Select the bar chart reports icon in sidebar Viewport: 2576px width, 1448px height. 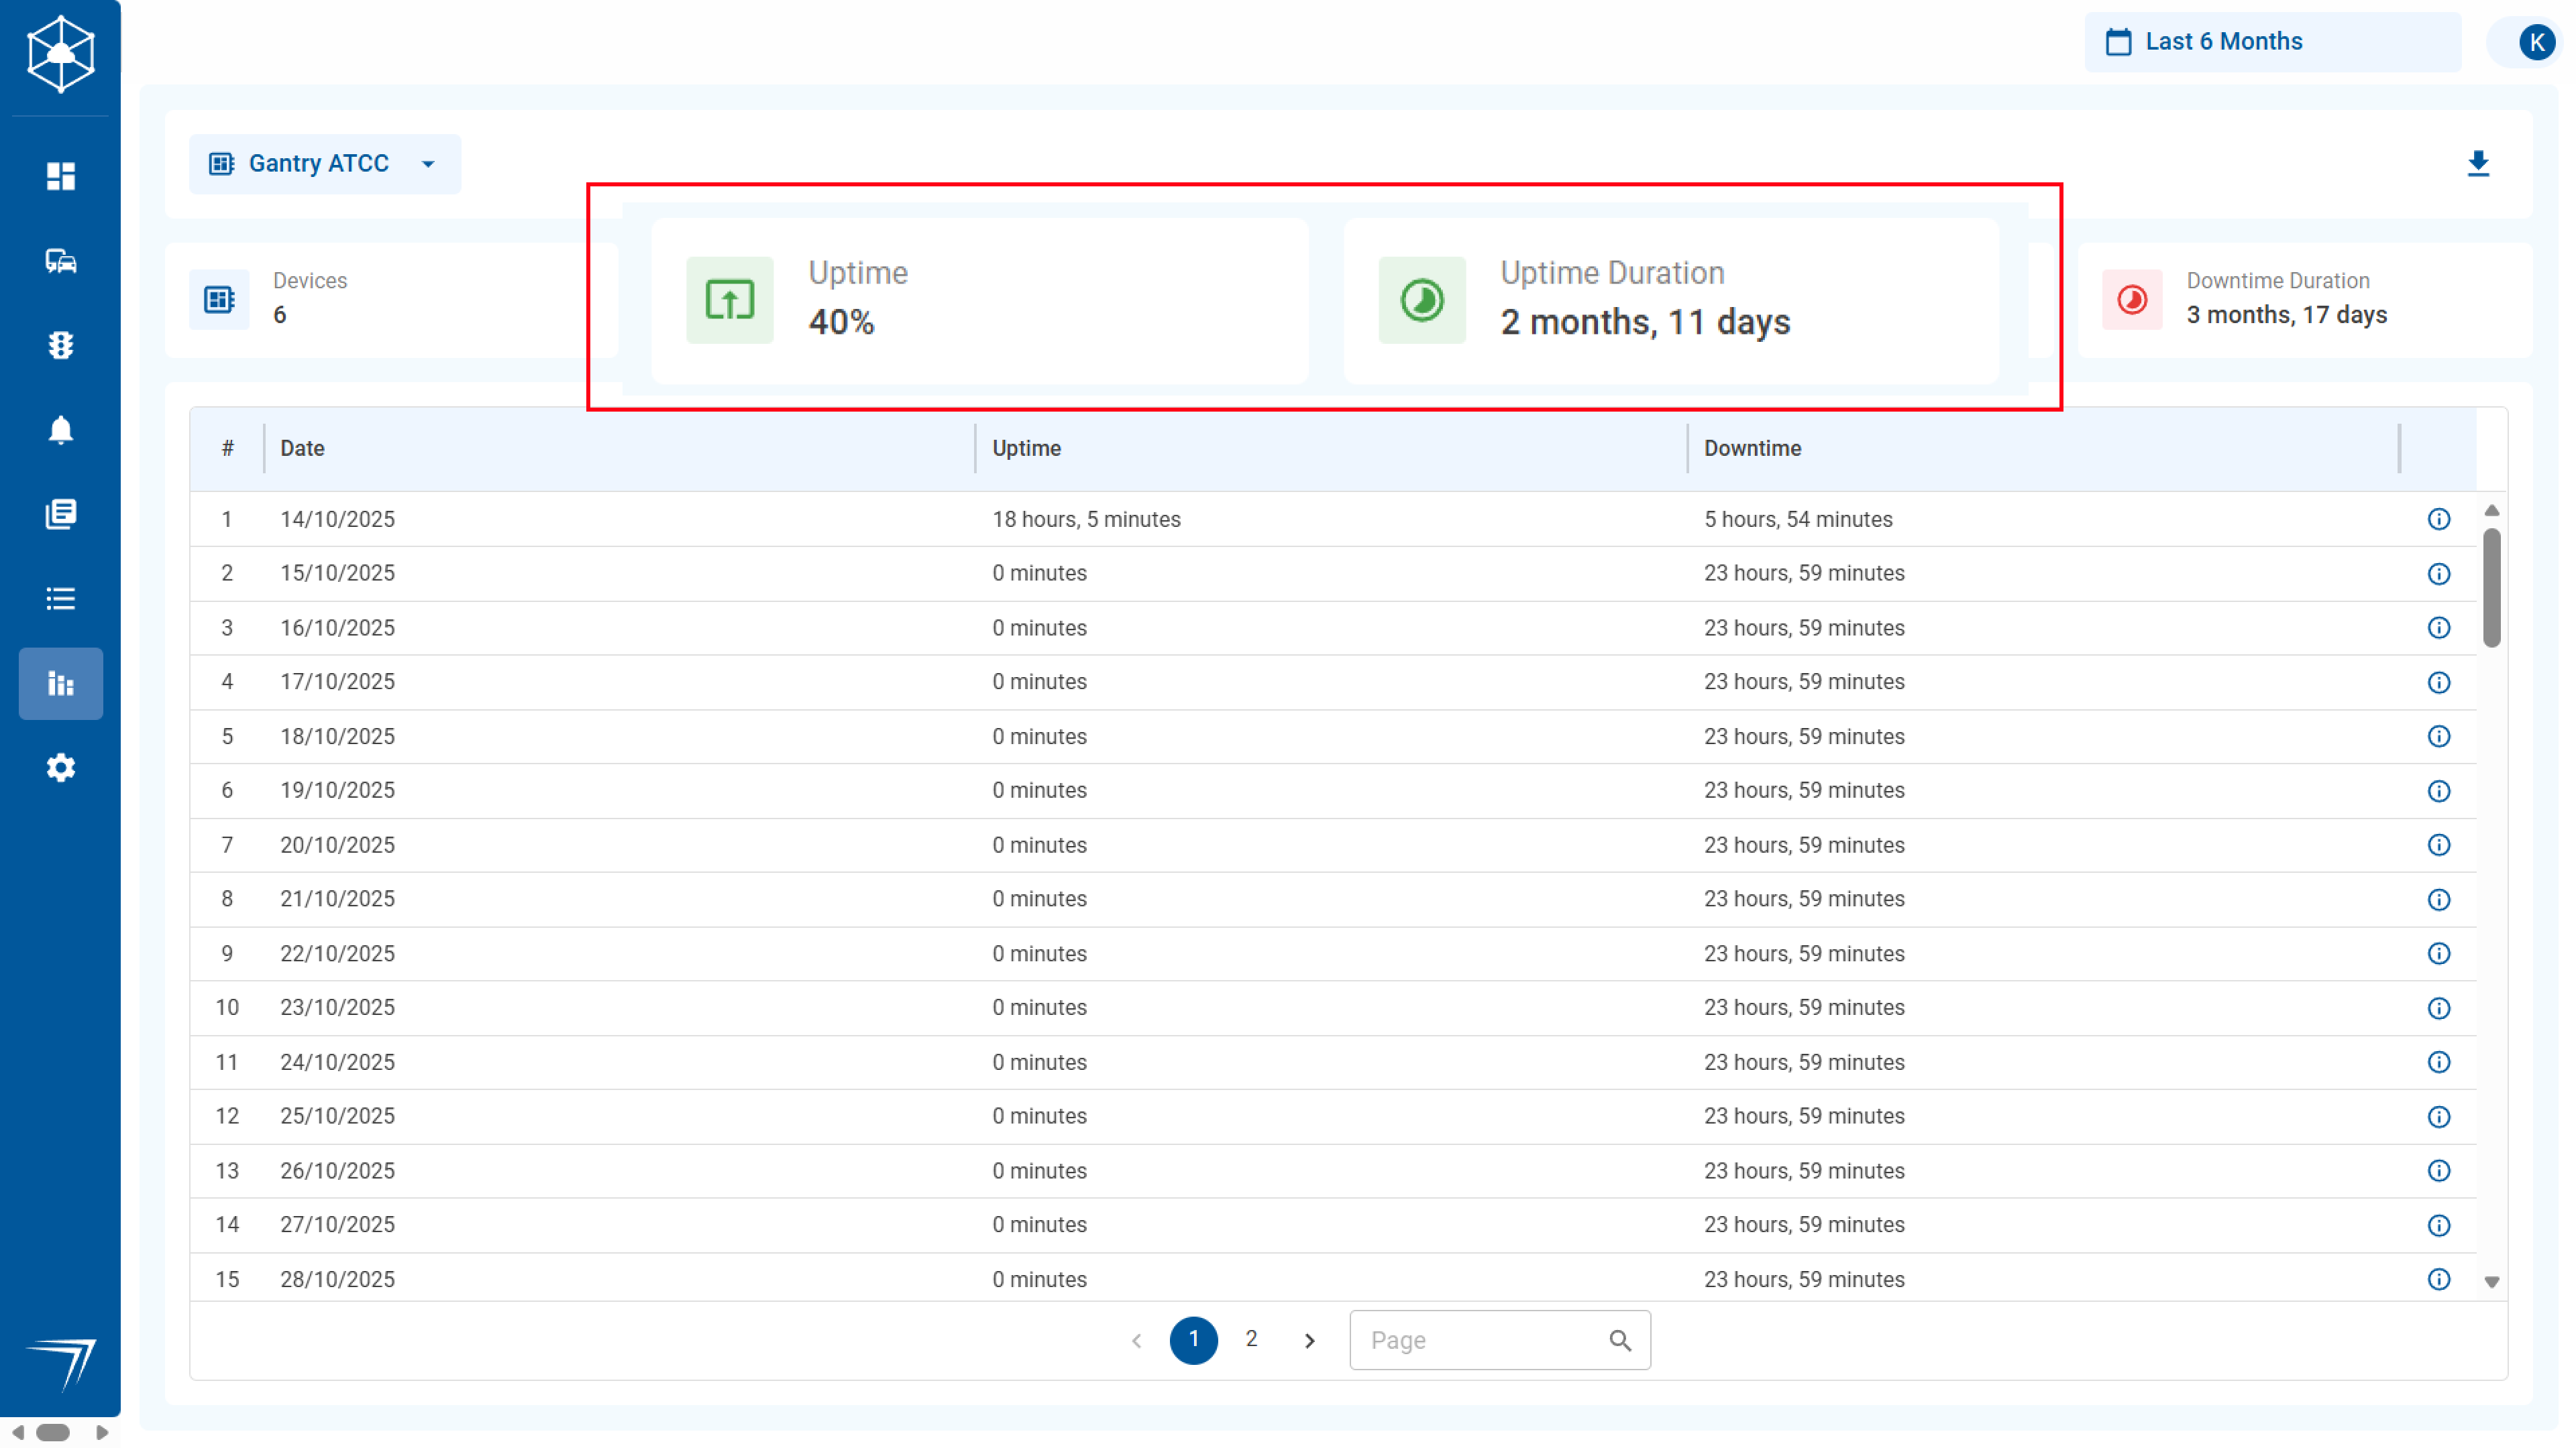tap(61, 684)
